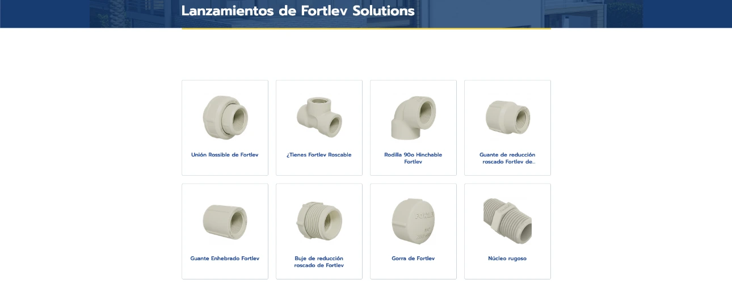
Task: Open the Guante de reducción roscado fitting image
Action: point(507,117)
